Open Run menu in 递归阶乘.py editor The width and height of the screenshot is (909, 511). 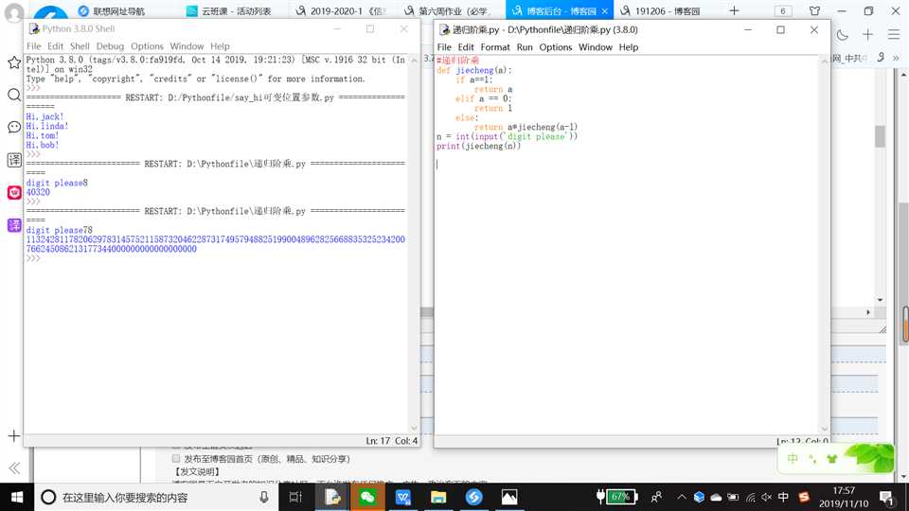point(524,47)
